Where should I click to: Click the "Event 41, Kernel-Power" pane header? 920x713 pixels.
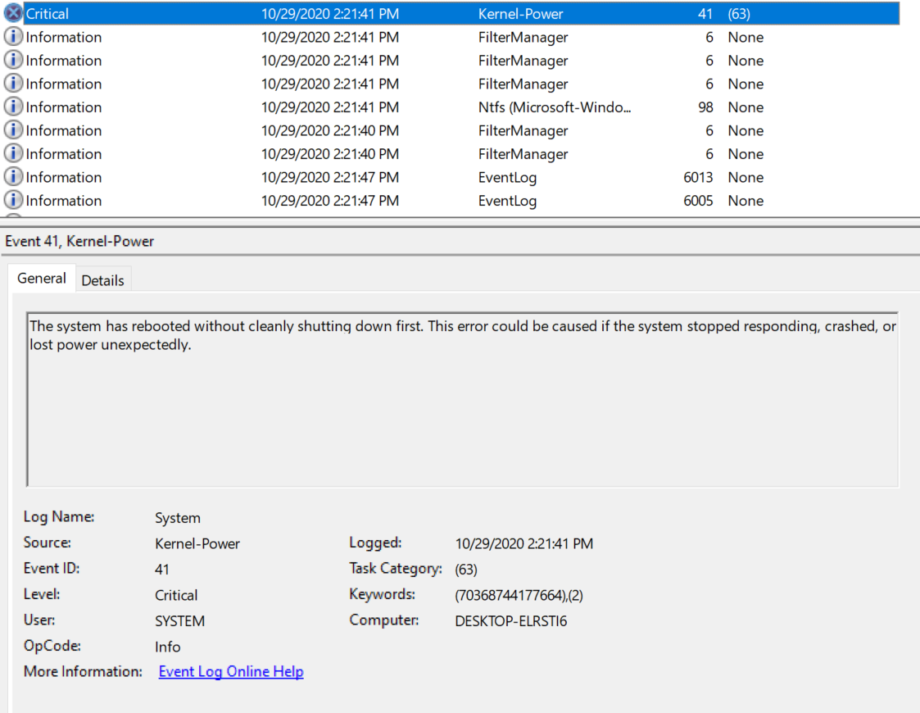click(79, 241)
